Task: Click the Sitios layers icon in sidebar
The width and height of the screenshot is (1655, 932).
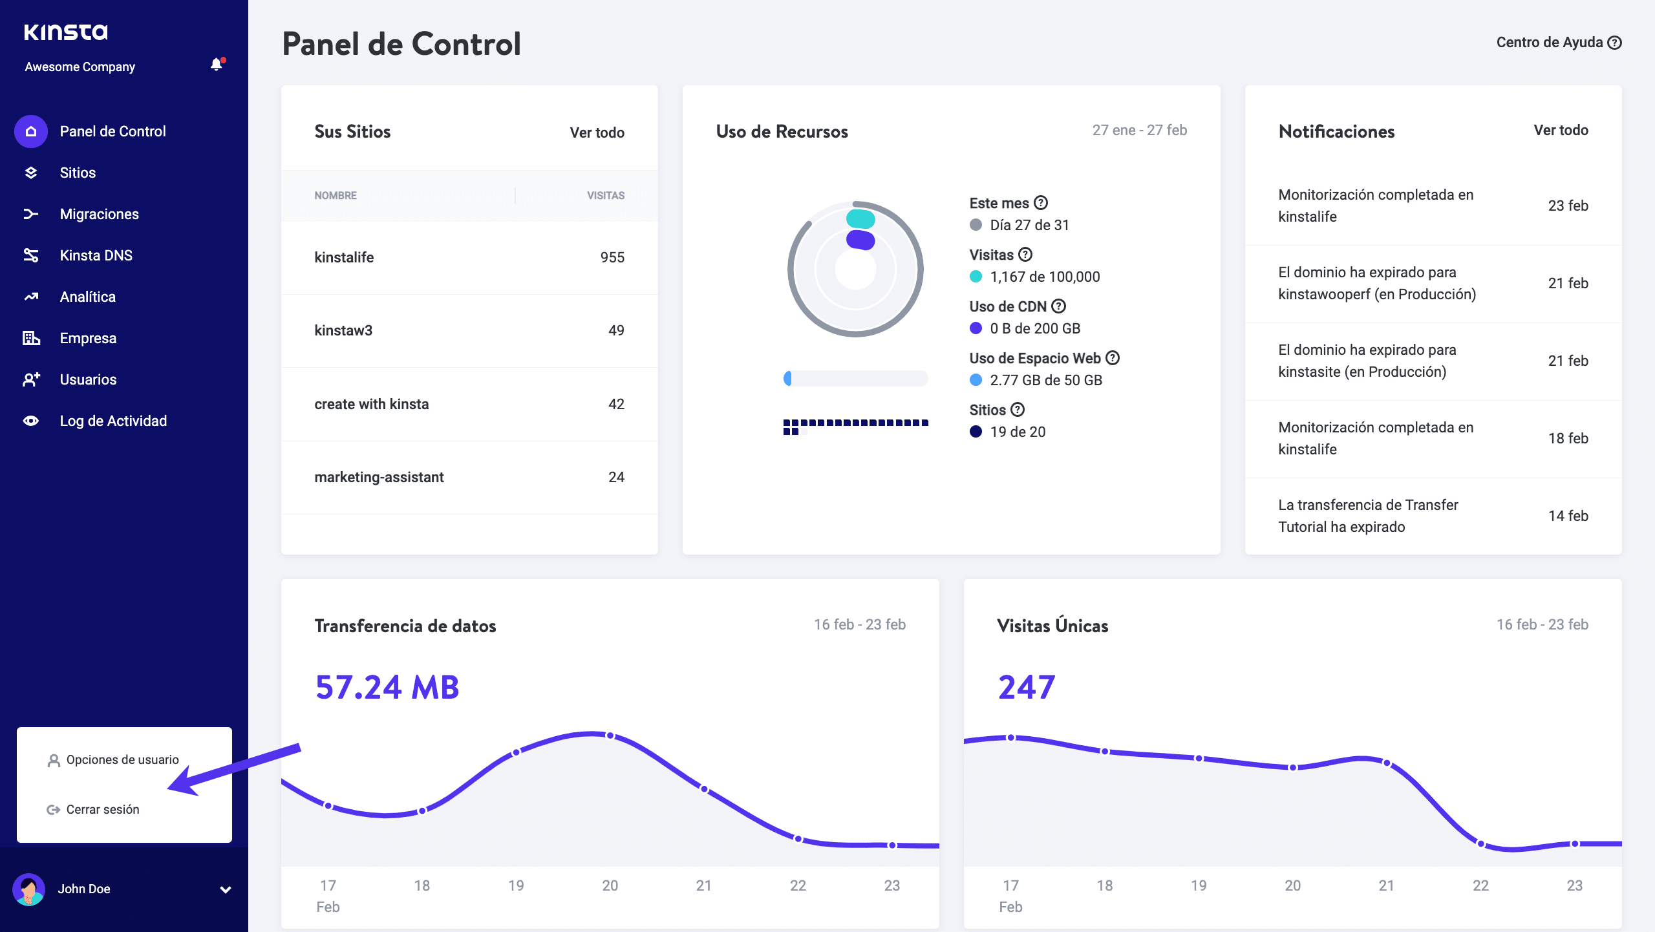Action: (30, 173)
